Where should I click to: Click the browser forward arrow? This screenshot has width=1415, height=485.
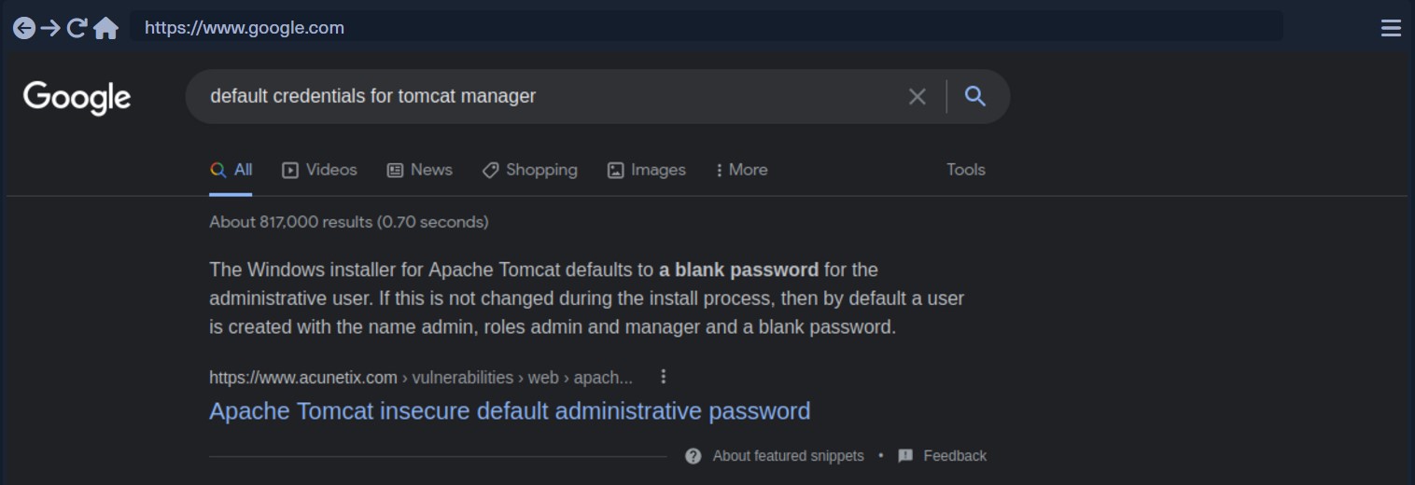click(50, 28)
